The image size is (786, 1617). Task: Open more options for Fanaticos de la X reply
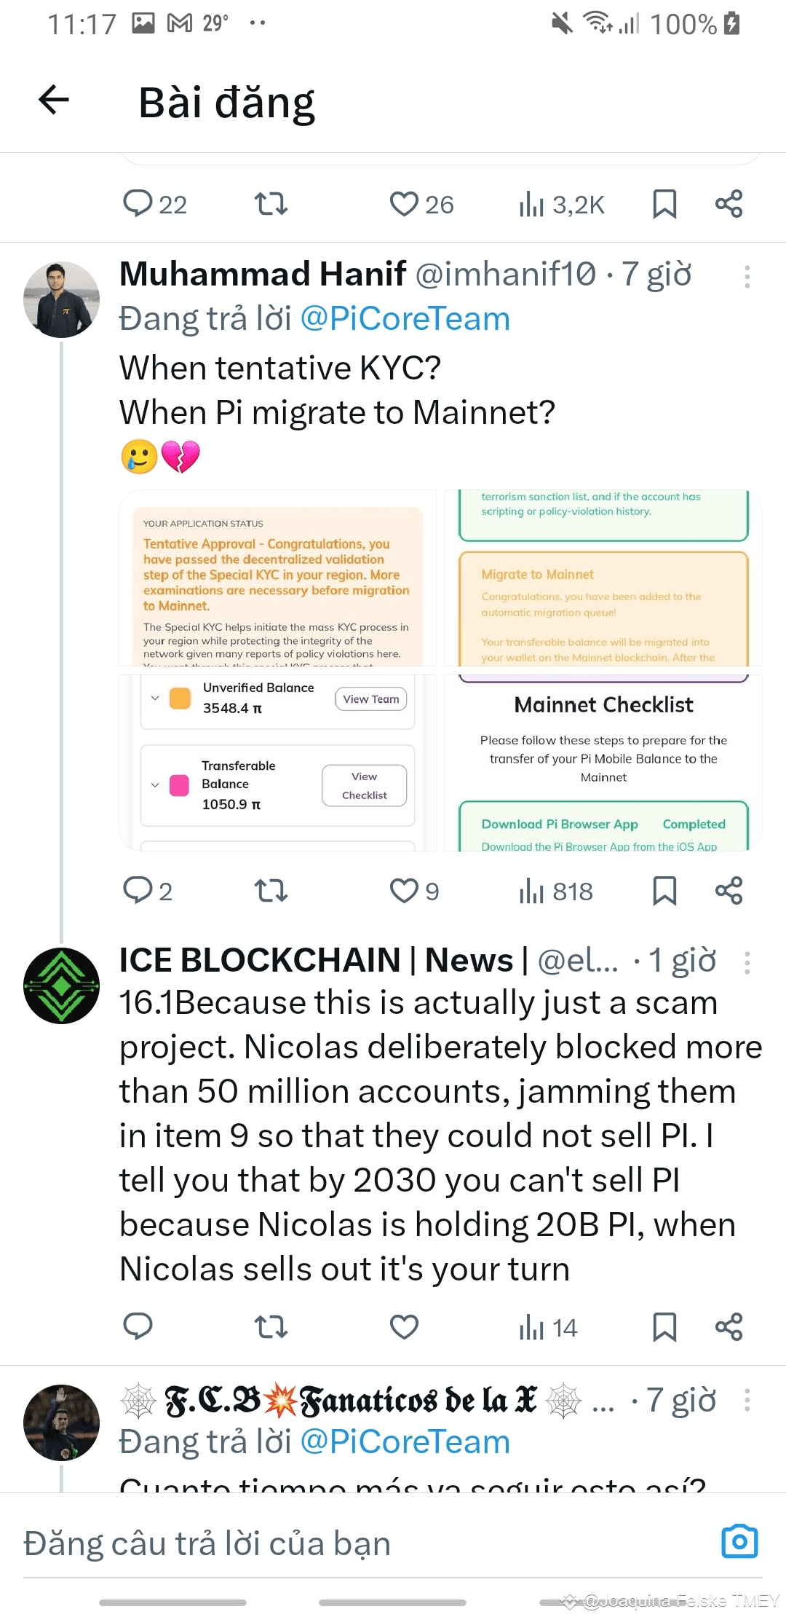[x=747, y=1400]
